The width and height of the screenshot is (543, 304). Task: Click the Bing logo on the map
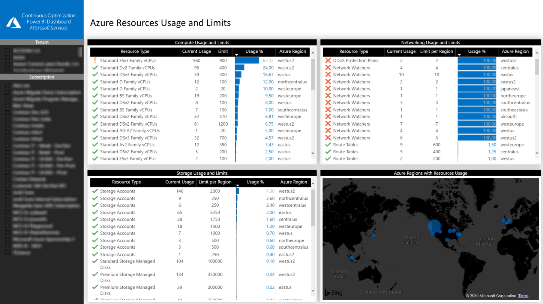pyautogui.click(x=333, y=292)
